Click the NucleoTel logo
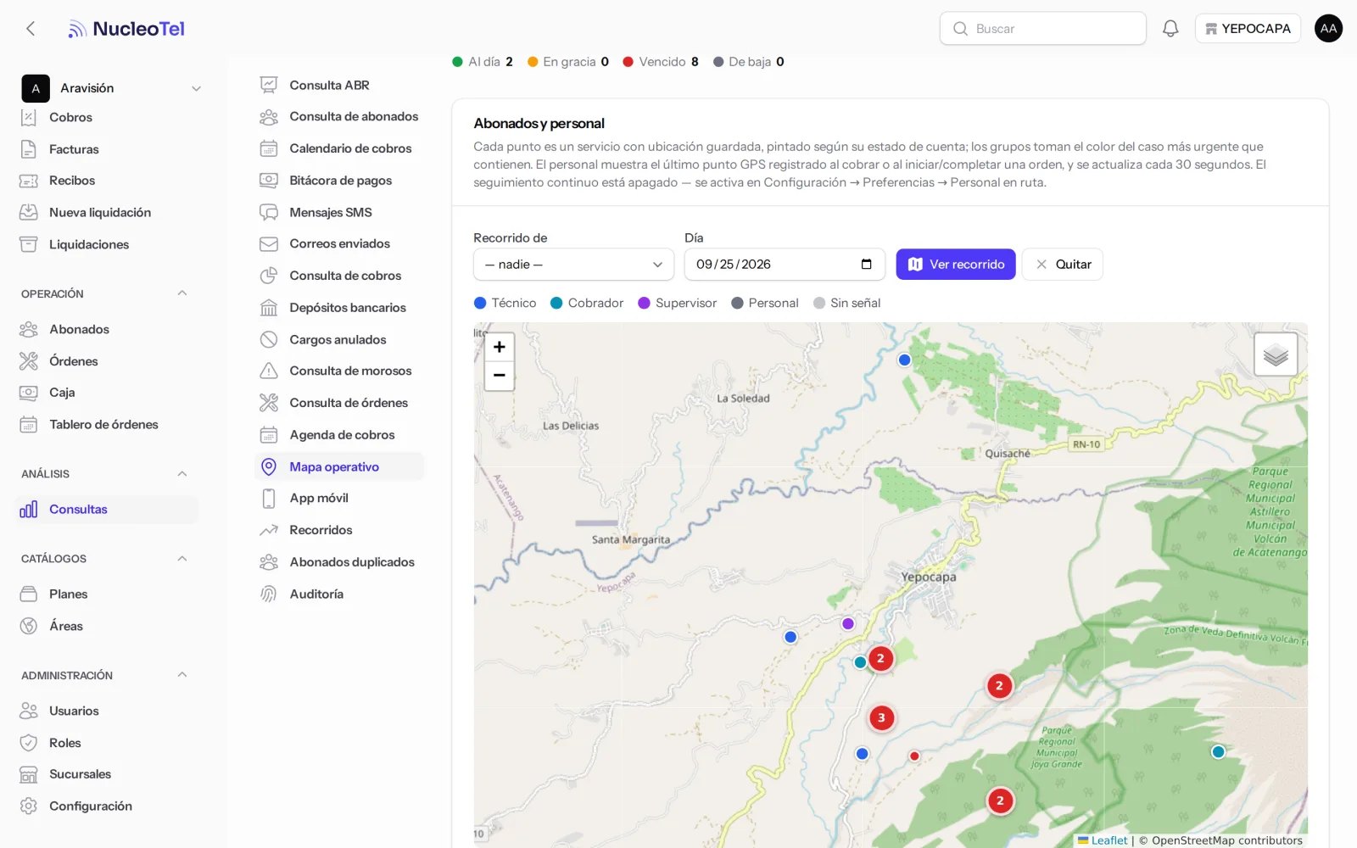 tap(126, 29)
